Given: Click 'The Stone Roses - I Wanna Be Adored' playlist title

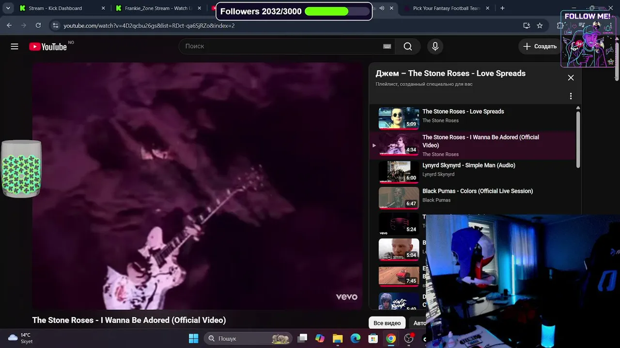Looking at the screenshot, I should [x=480, y=141].
